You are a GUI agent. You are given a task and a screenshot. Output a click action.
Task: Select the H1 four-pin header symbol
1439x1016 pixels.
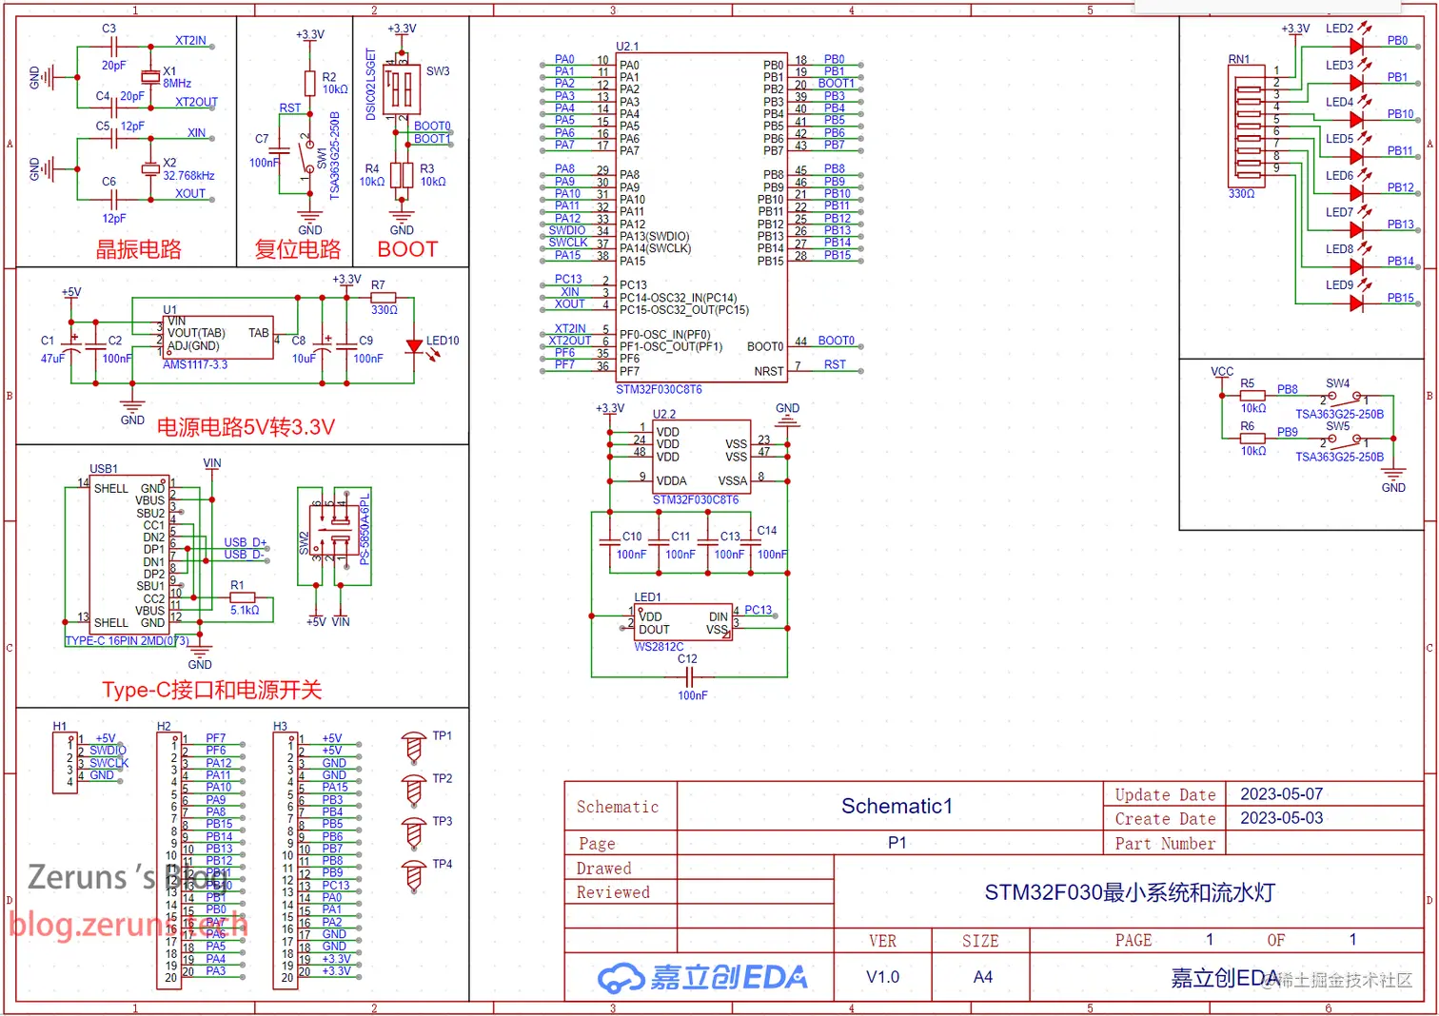(64, 763)
